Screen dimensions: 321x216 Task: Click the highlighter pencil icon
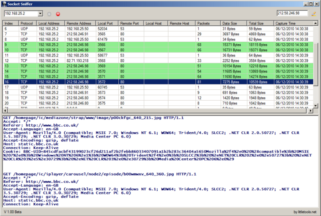click(314, 13)
